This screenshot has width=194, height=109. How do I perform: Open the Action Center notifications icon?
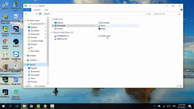(190, 106)
